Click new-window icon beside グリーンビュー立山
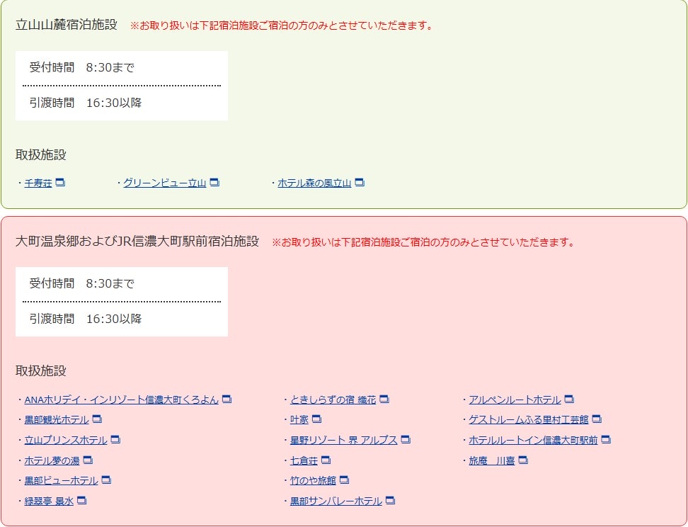This screenshot has width=688, height=527. click(214, 182)
